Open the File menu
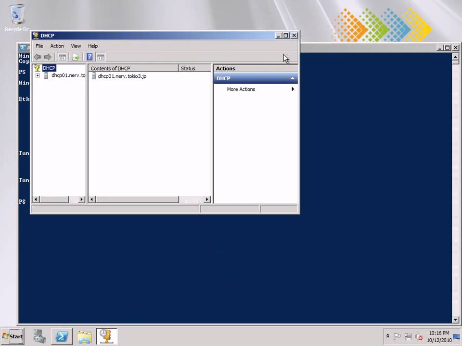Screen dimensions: 462x346 (x=39, y=46)
